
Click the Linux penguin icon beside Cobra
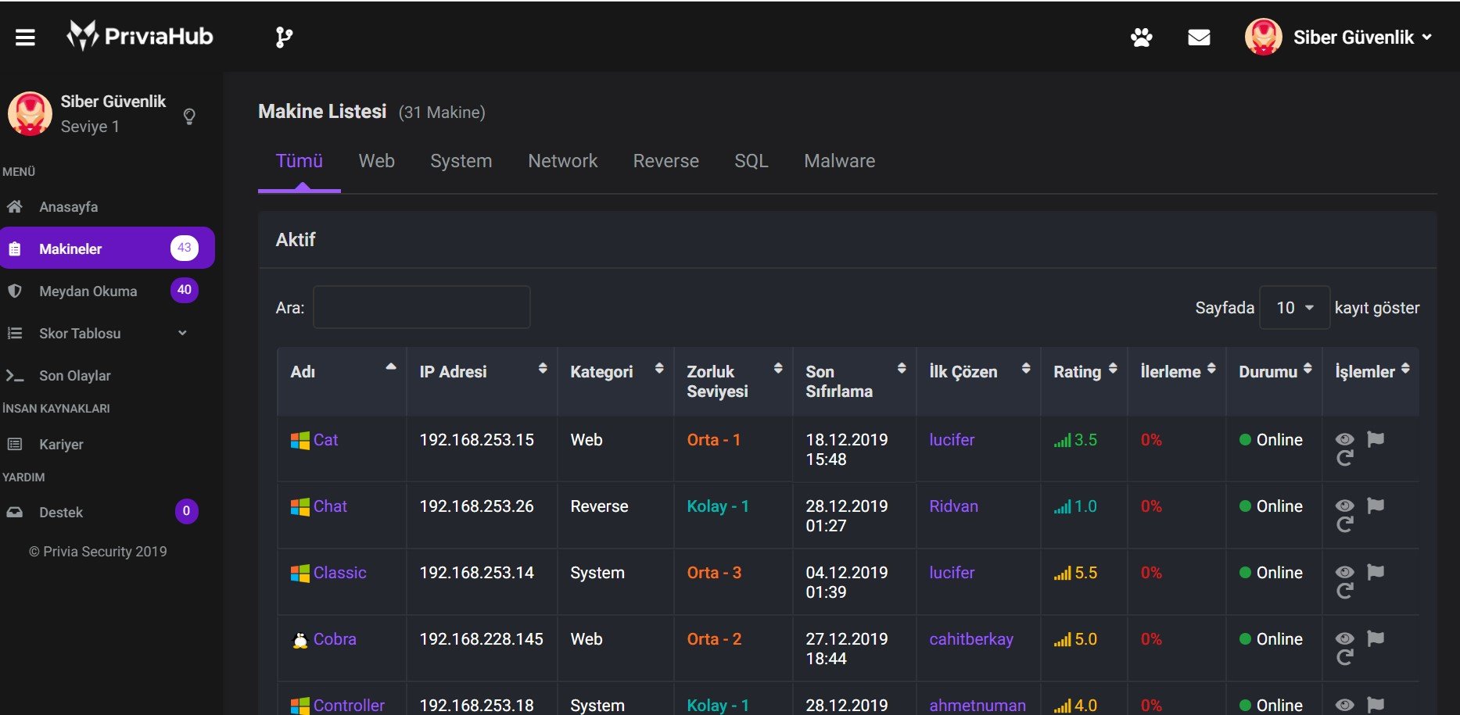point(300,640)
